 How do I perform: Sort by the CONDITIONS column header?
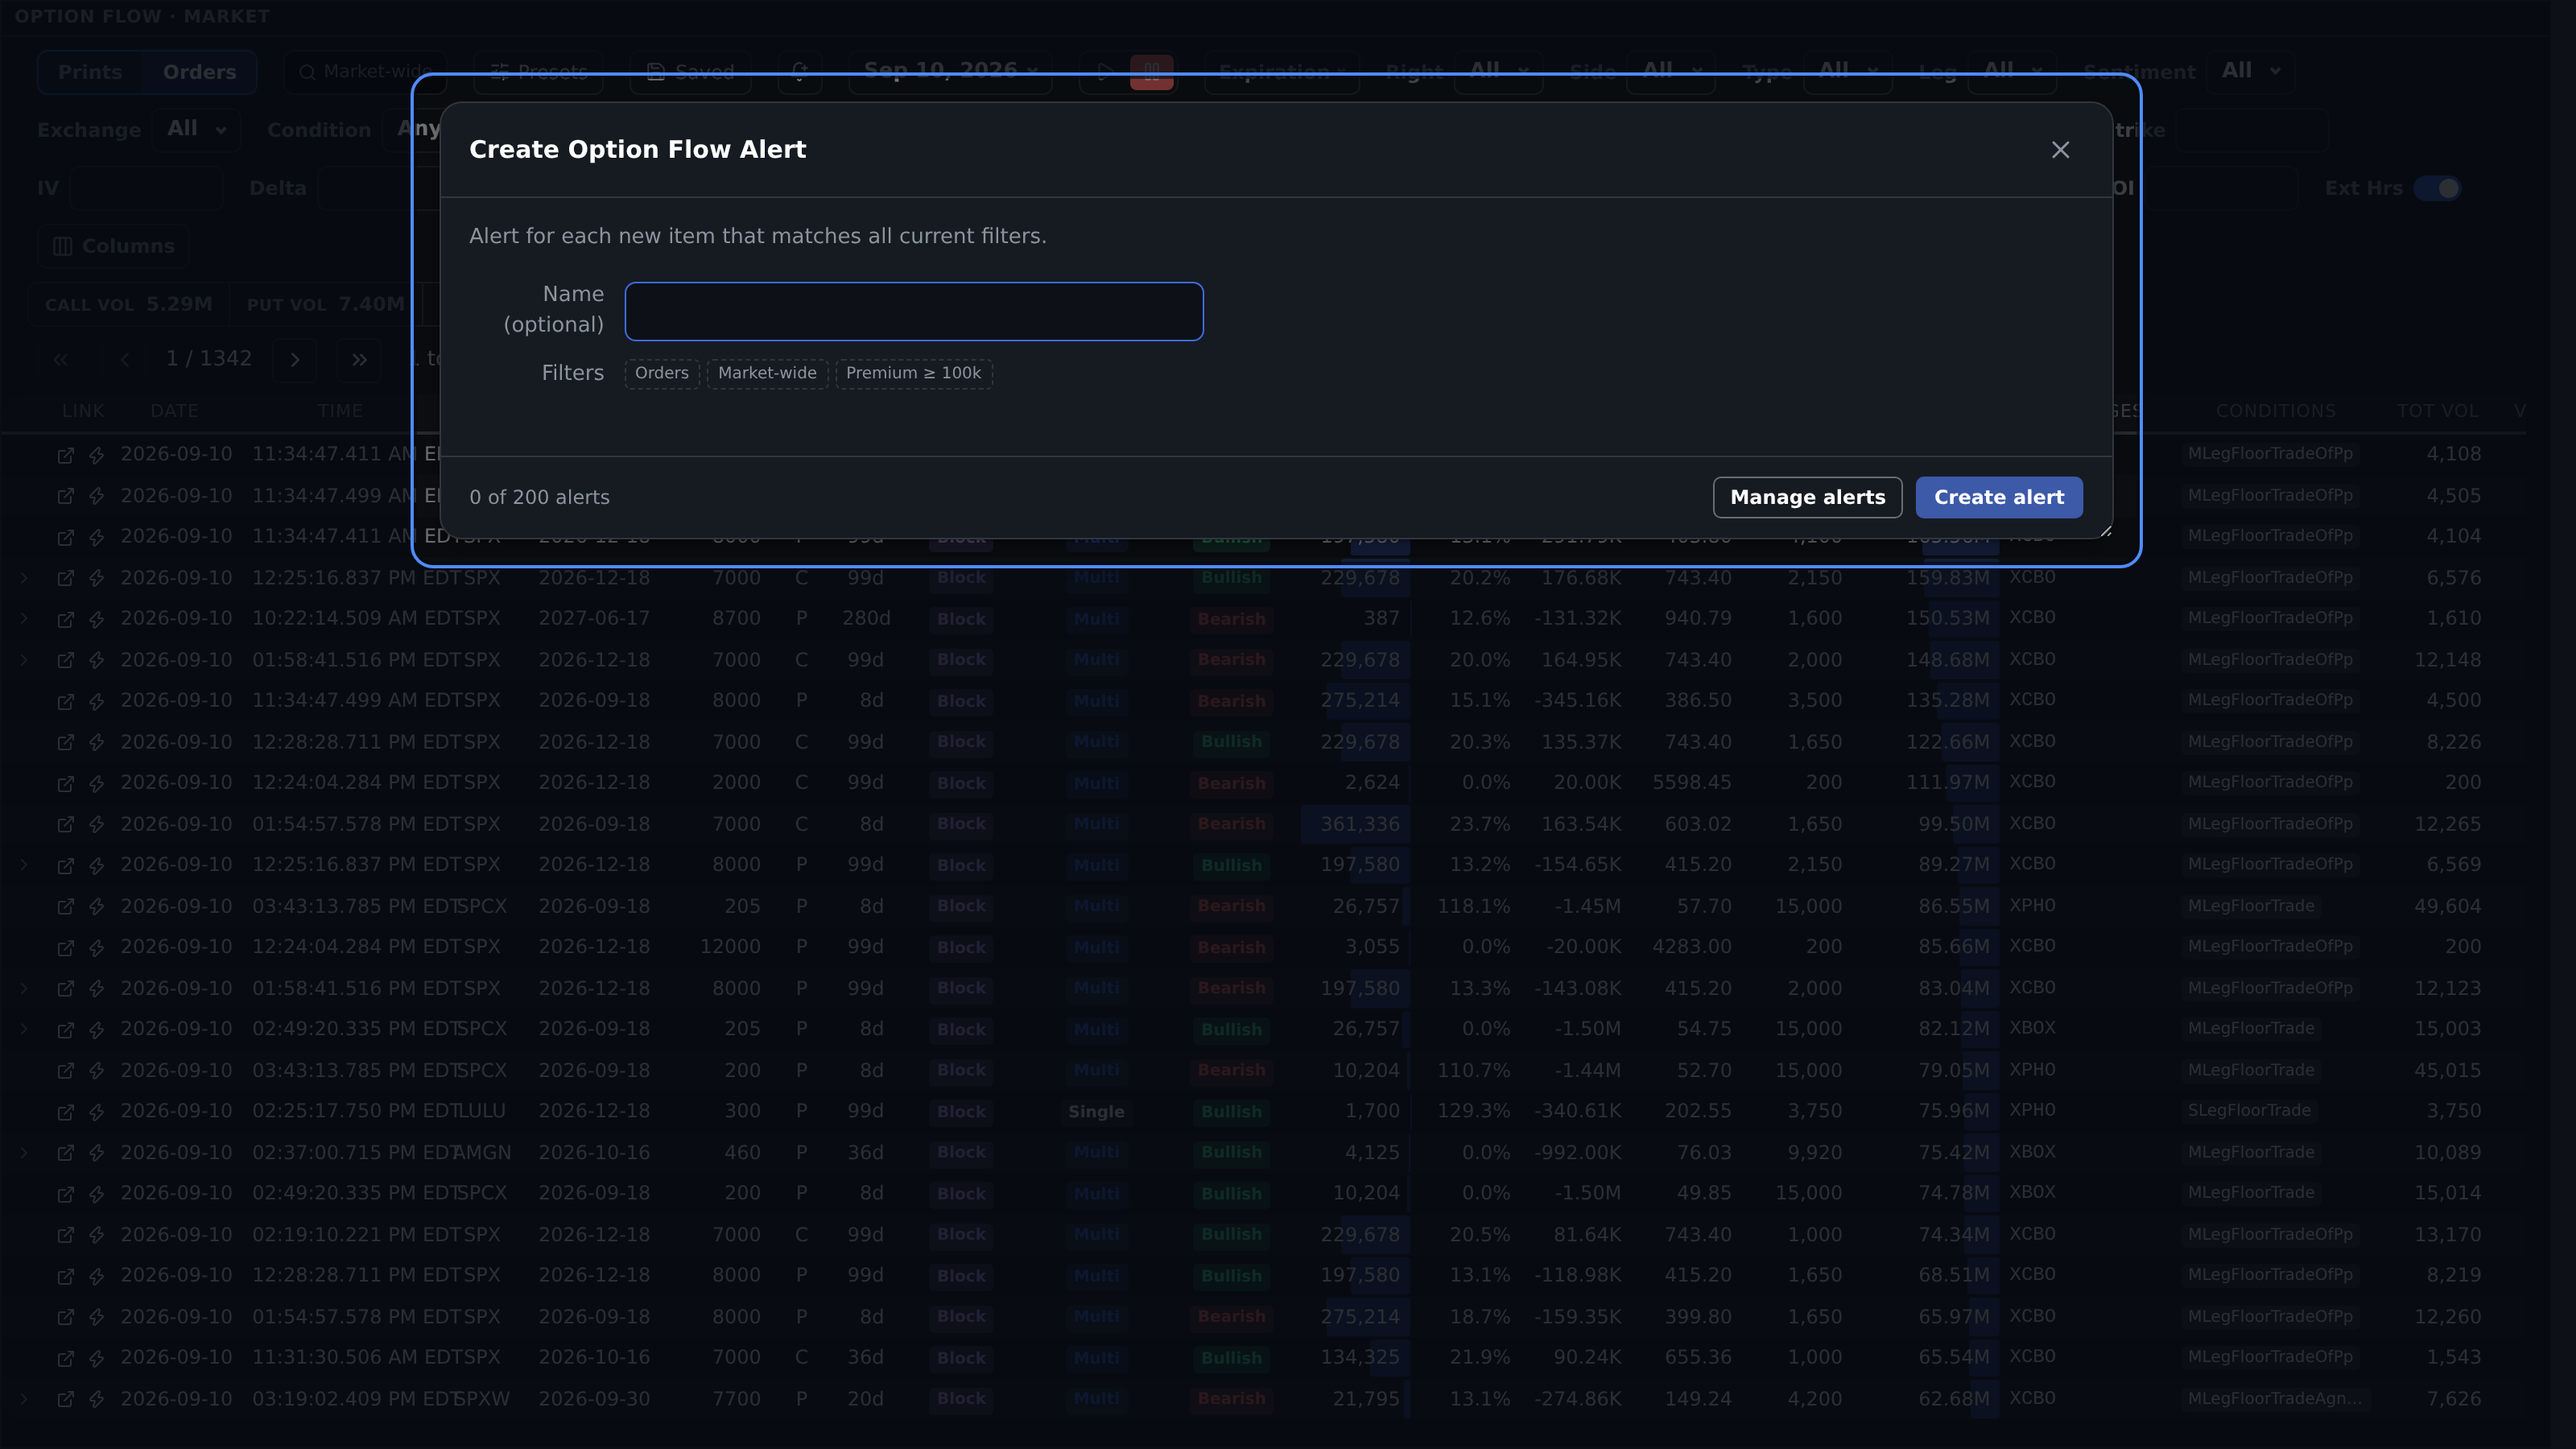2275,411
